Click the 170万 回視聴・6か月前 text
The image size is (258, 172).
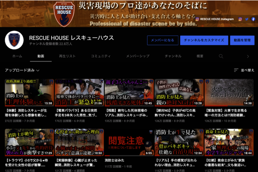70,121
